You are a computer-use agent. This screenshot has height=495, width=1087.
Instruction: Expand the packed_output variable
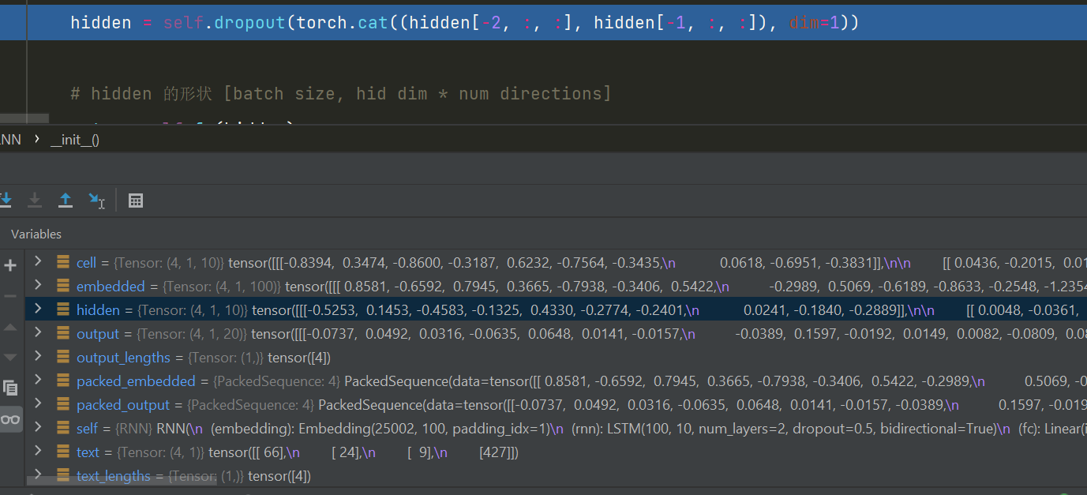point(37,404)
